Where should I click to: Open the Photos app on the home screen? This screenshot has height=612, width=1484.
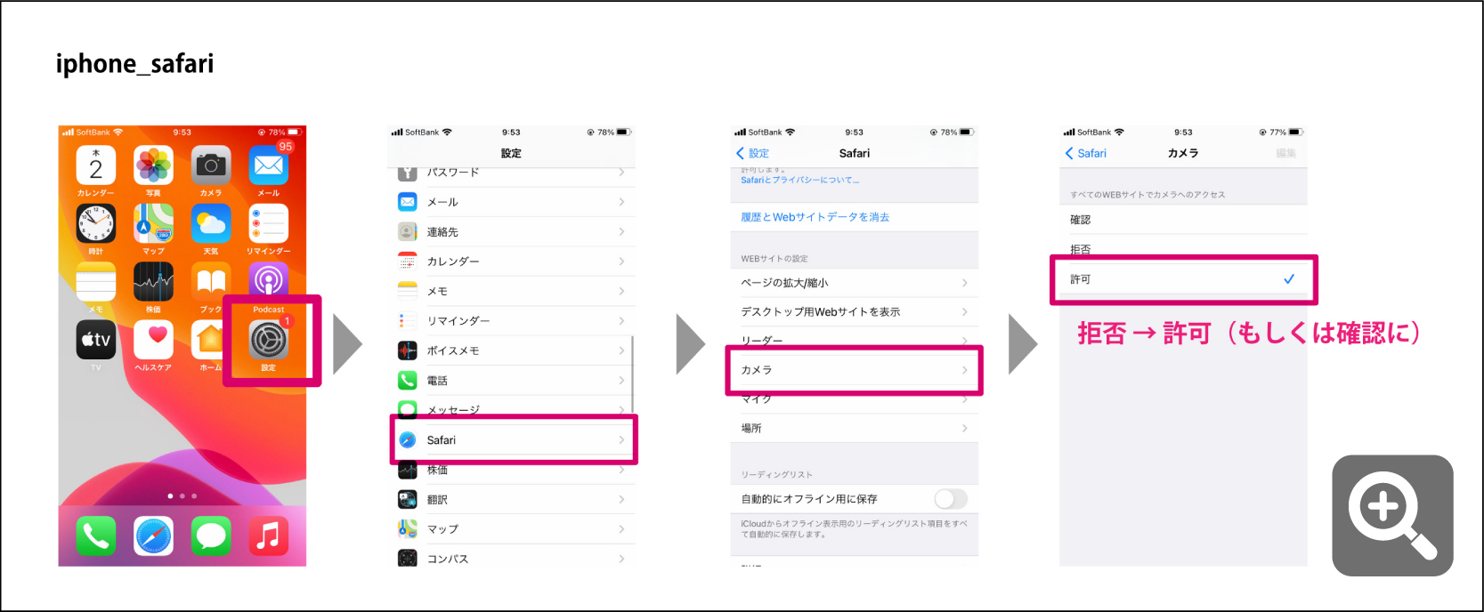[x=153, y=165]
